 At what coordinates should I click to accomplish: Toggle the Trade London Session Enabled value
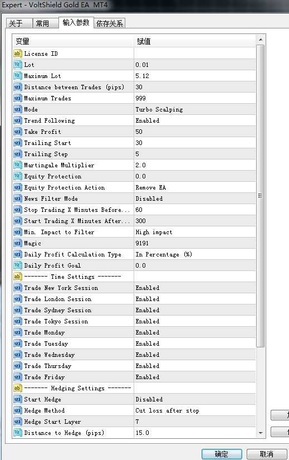tap(148, 299)
